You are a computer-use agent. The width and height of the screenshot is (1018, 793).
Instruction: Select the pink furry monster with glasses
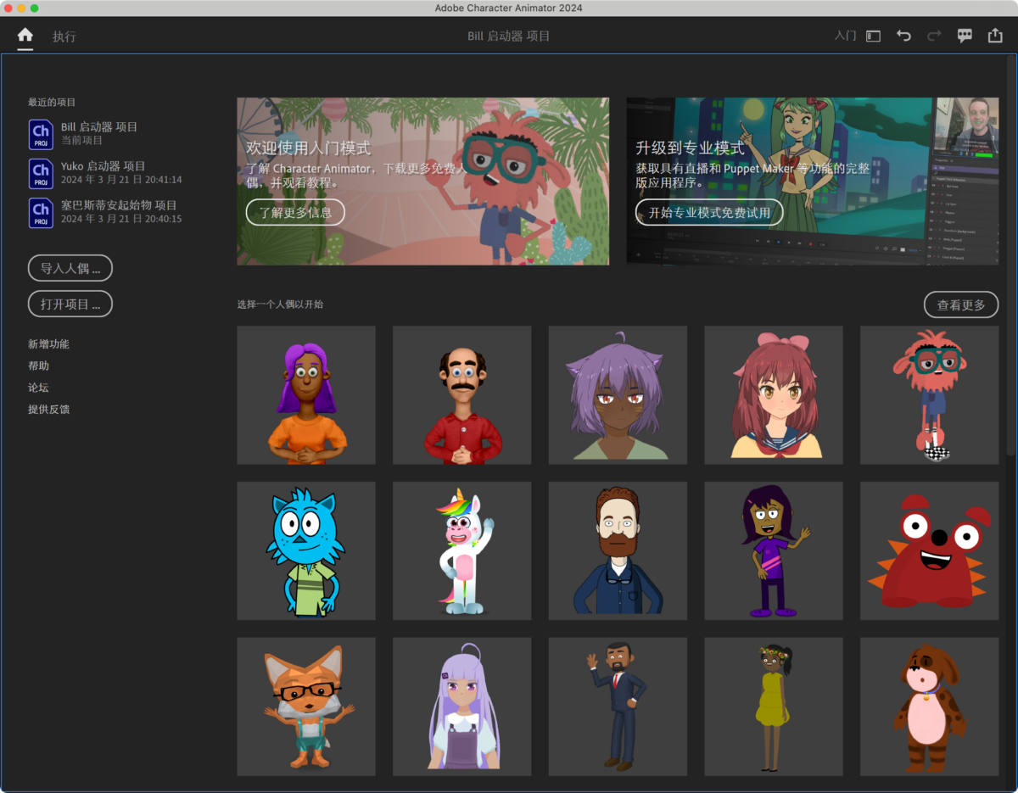(x=930, y=395)
